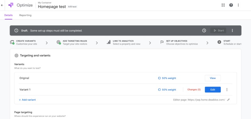Click the Targeting and variants target icon
Screen dimensions: 251x119
(16, 55)
